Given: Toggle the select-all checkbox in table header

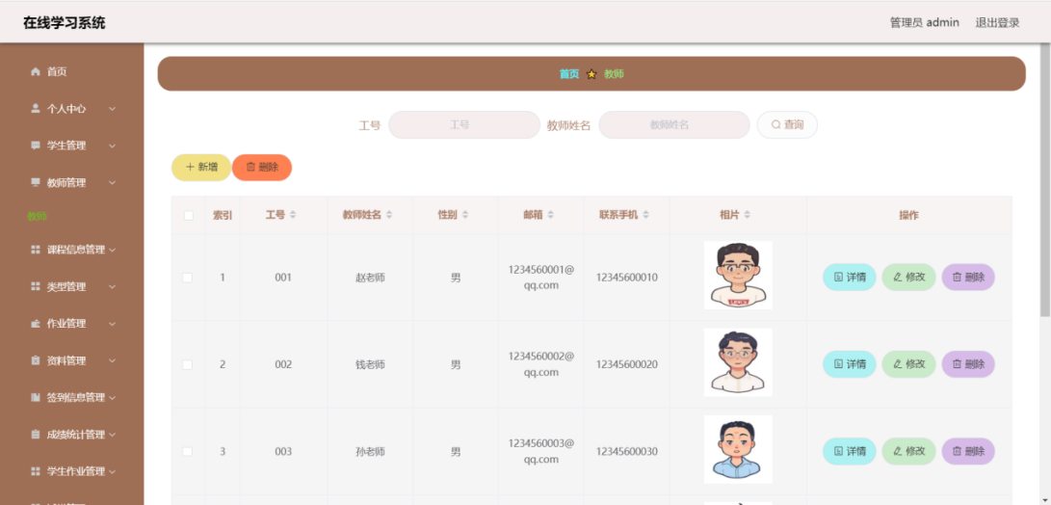Looking at the screenshot, I should (x=188, y=216).
